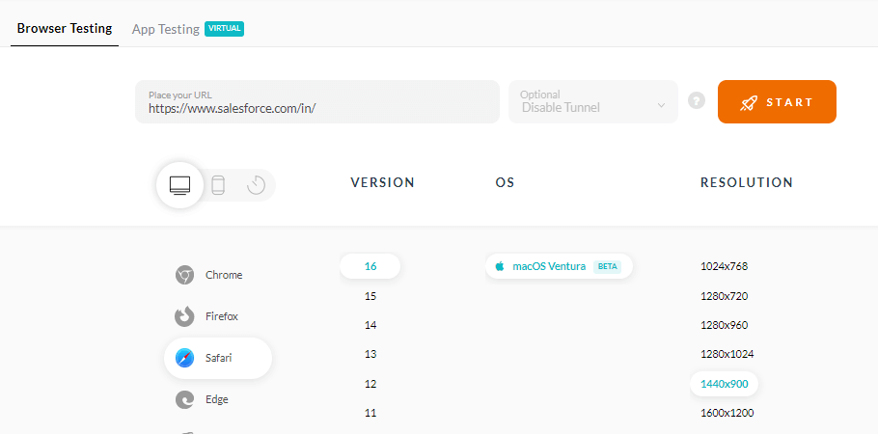
Task: Click the VERSION column header
Action: pyautogui.click(x=382, y=182)
